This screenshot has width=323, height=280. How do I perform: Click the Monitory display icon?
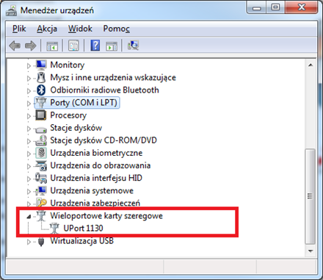point(41,65)
